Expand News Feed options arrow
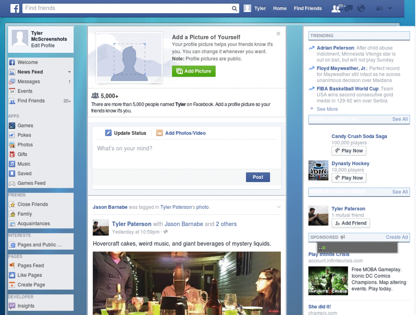This screenshot has width=420, height=315. 69,72
